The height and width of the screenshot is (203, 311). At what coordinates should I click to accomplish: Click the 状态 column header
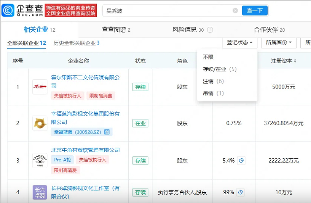pos(140,61)
